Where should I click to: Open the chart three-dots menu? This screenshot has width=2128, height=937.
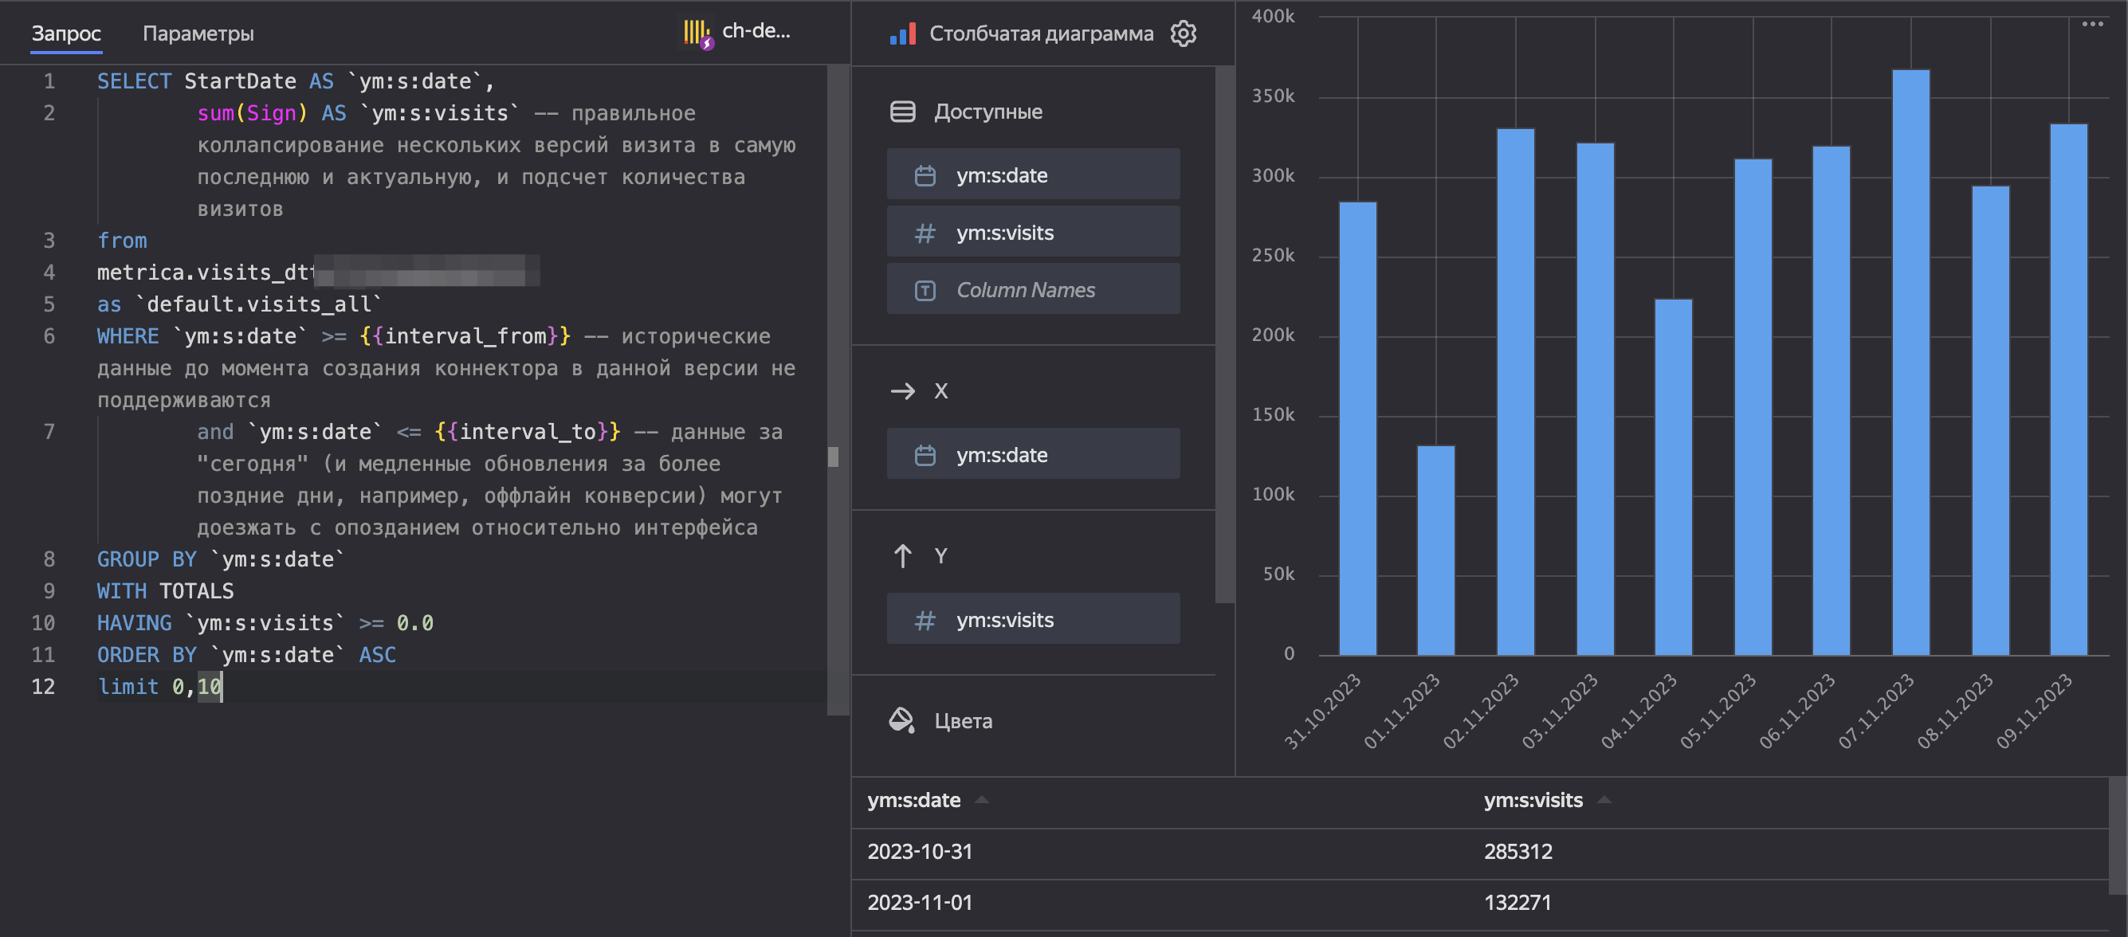point(2091,24)
